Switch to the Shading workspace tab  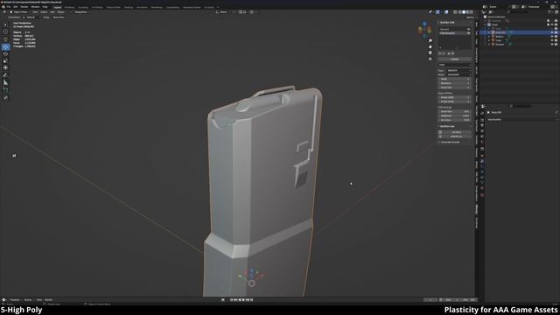(x=129, y=7)
